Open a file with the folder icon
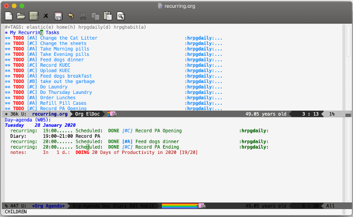This screenshot has height=217, width=353. point(21,16)
